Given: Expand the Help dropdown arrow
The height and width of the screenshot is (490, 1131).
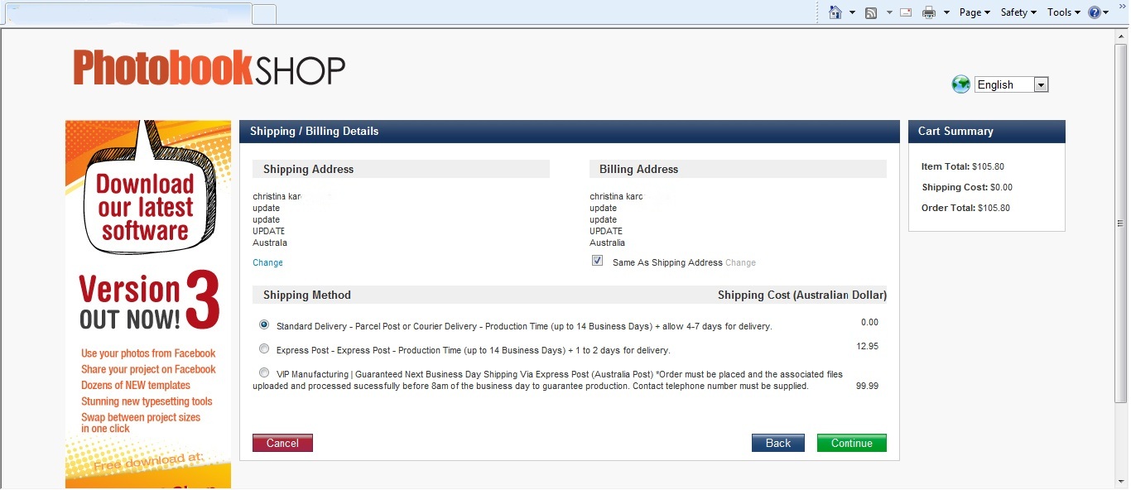Looking at the screenshot, I should [x=1105, y=12].
